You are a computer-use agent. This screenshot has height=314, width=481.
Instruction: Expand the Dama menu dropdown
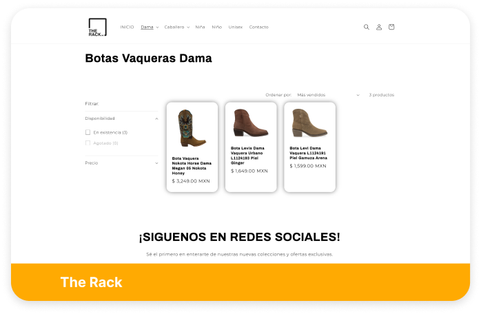coord(150,27)
